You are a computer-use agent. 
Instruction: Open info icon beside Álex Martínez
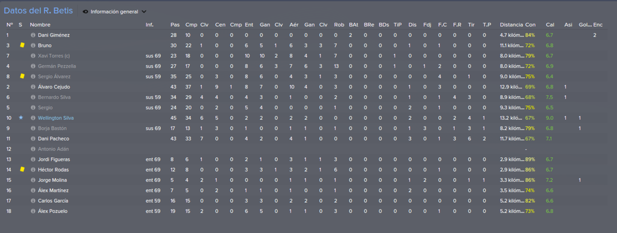[33, 191]
